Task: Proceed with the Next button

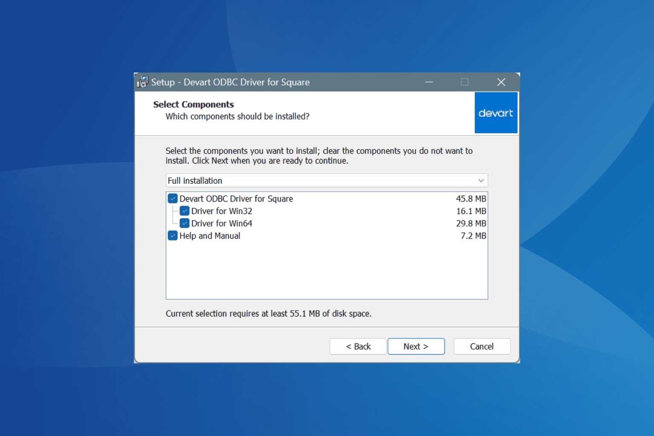Action: 416,346
